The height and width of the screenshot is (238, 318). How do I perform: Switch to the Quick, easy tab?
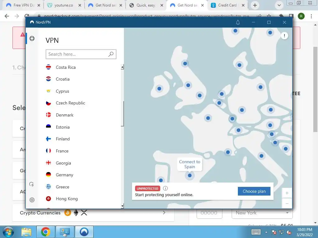(x=146, y=5)
